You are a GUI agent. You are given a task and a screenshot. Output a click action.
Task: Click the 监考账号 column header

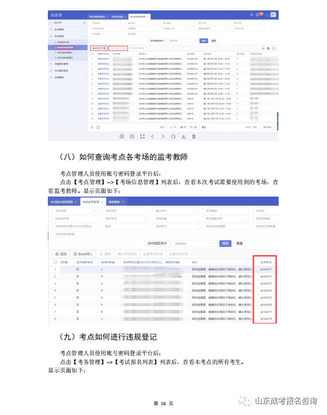266,262
